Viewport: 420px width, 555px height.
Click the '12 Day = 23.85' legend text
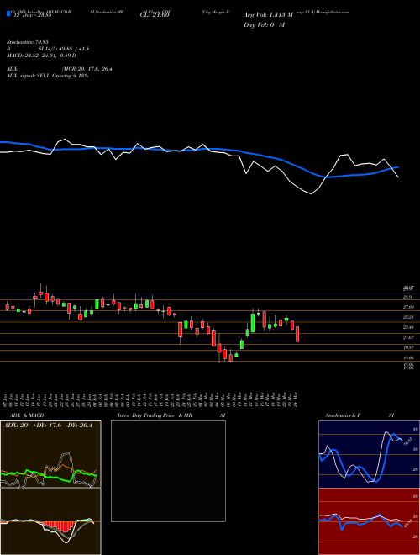point(33,16)
